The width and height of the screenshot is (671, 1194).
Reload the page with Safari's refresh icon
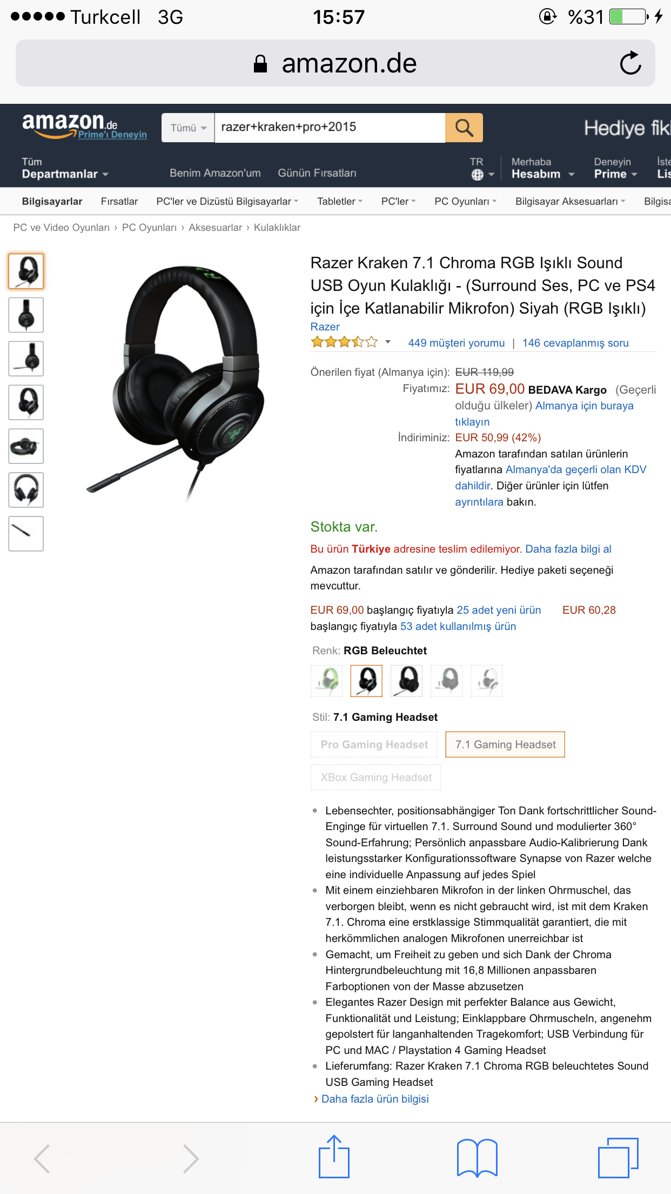[x=630, y=63]
